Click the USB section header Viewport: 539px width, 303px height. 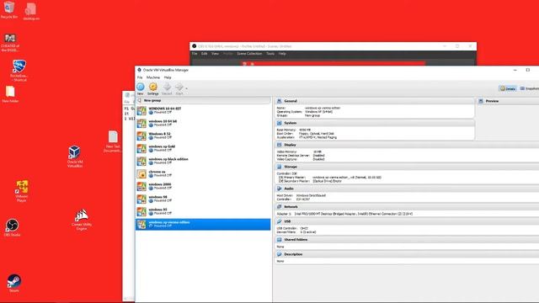coord(407,221)
